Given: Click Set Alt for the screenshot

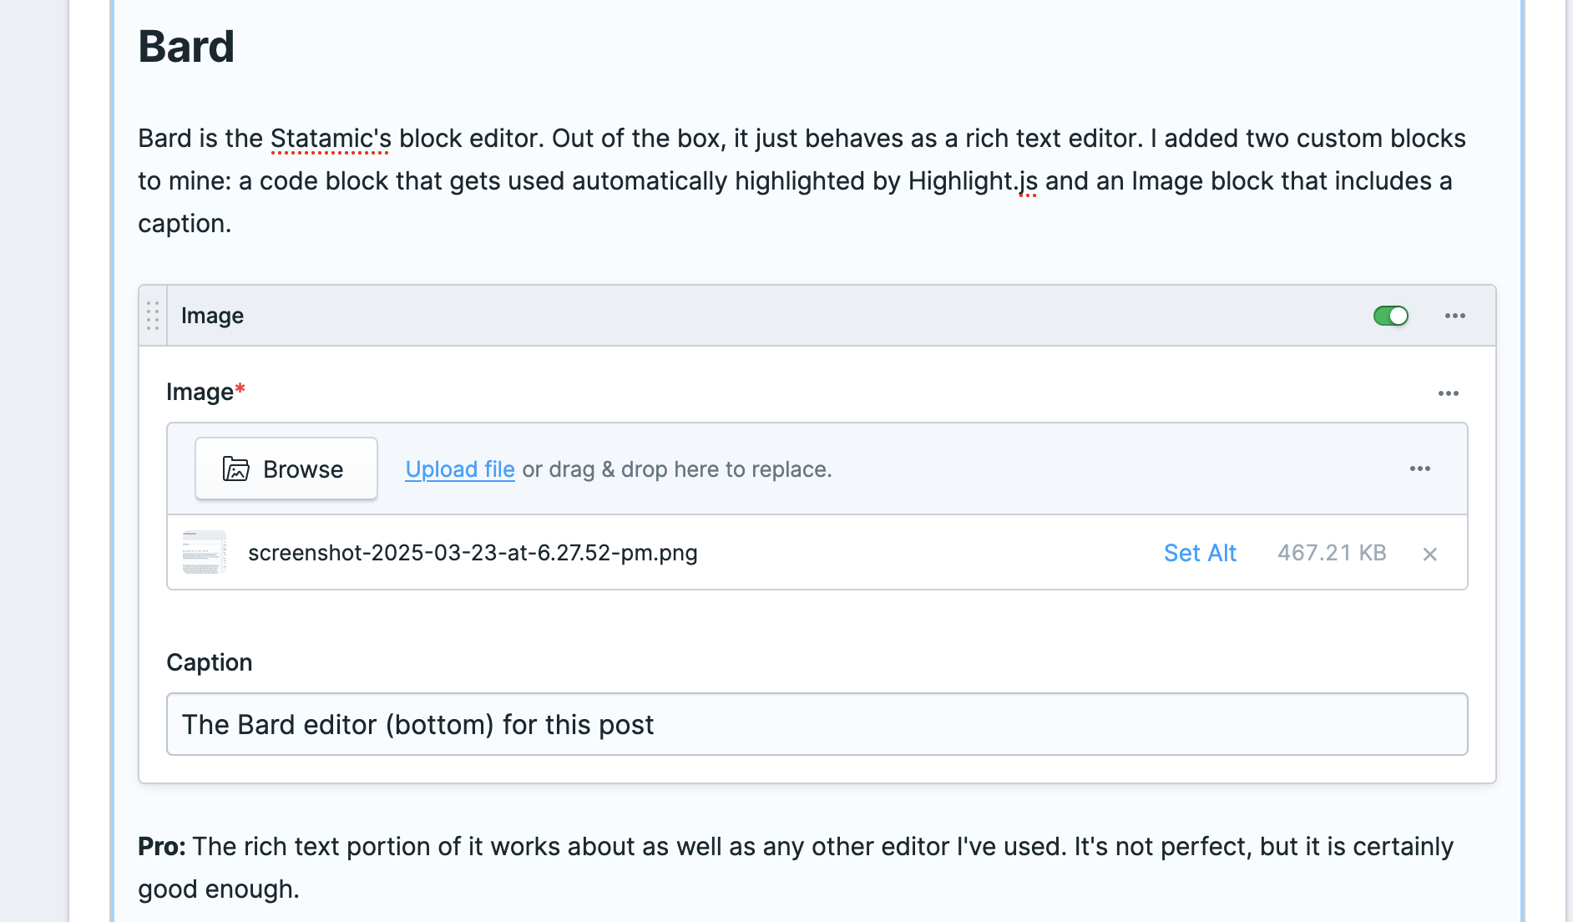Looking at the screenshot, I should coord(1200,553).
